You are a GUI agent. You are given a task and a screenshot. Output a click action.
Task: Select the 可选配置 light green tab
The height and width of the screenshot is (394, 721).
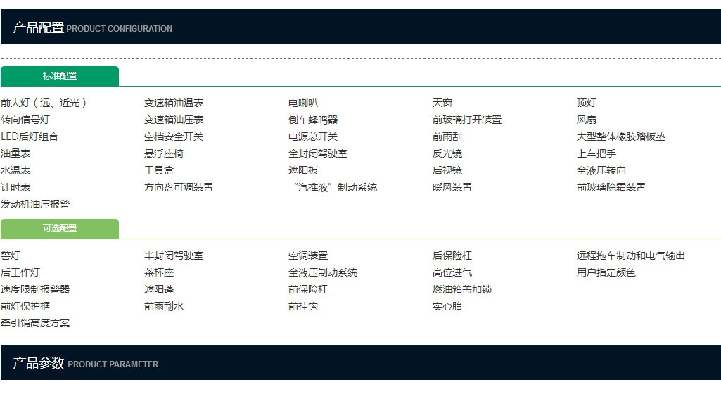point(60,229)
